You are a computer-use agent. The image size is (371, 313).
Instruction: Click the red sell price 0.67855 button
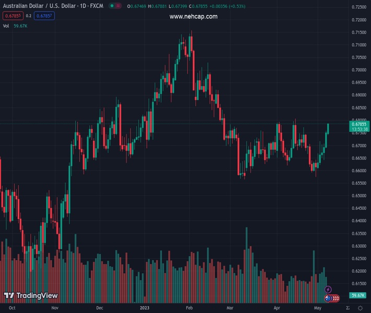12,16
